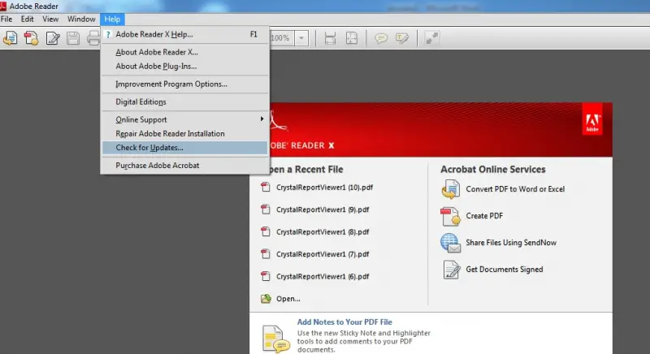Click the Get Documents Signed pen icon
650x354 pixels.
pos(451,270)
